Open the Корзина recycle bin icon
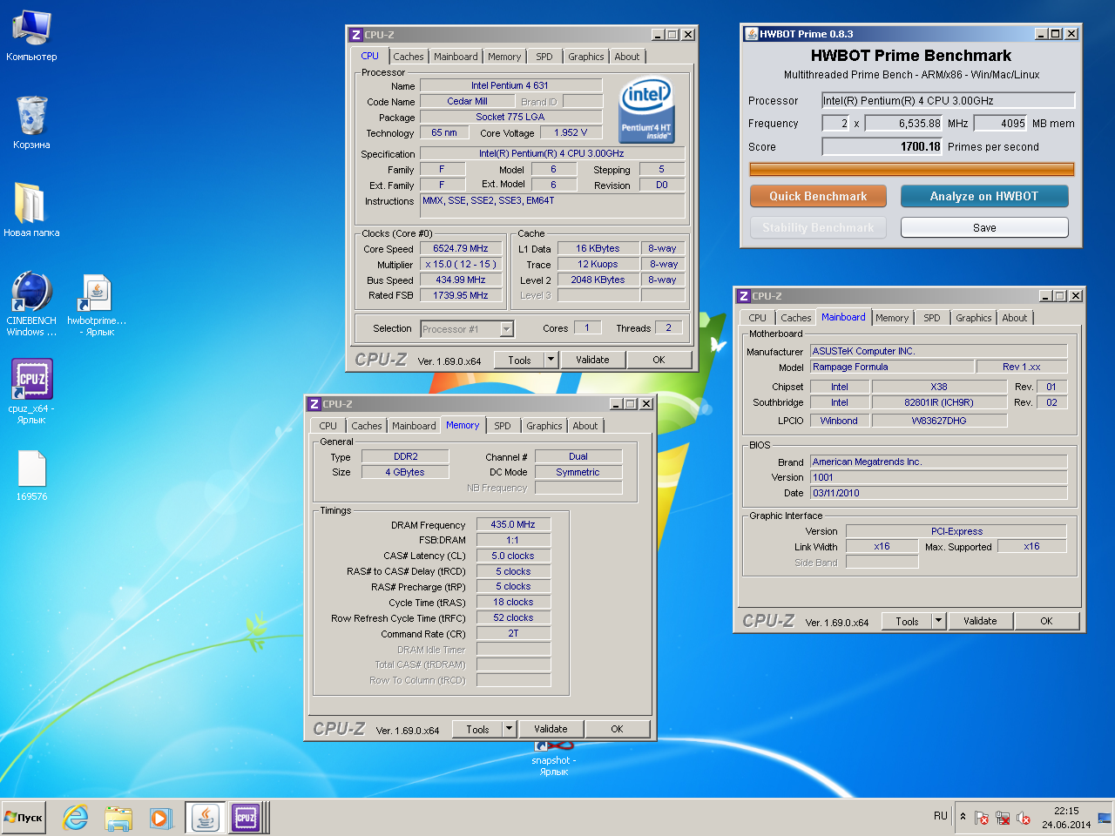 31,122
